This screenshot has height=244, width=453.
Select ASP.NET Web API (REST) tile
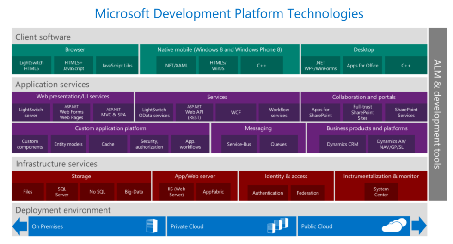[194, 113]
